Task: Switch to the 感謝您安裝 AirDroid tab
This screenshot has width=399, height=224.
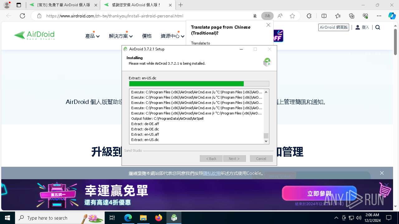Action: [x=137, y=5]
